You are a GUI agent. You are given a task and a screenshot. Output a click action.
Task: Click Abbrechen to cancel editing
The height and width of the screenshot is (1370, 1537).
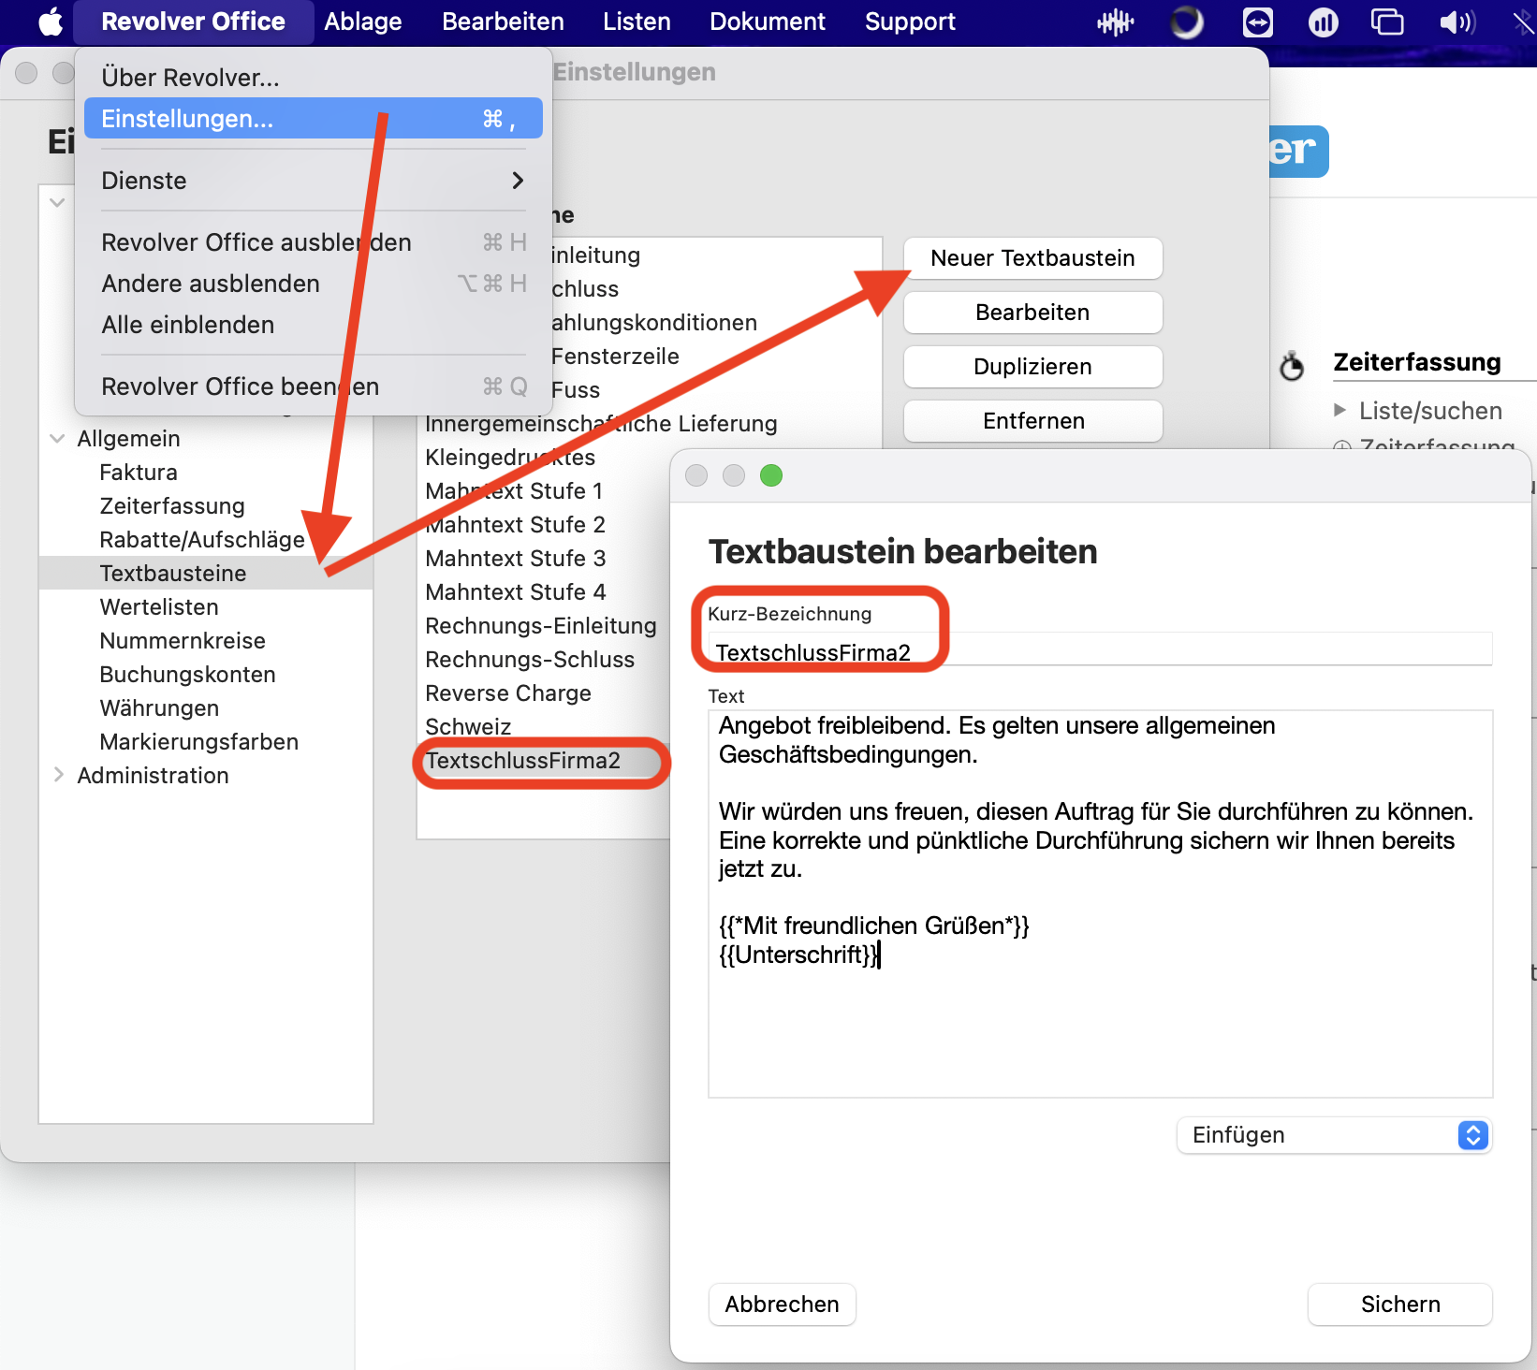782,1304
